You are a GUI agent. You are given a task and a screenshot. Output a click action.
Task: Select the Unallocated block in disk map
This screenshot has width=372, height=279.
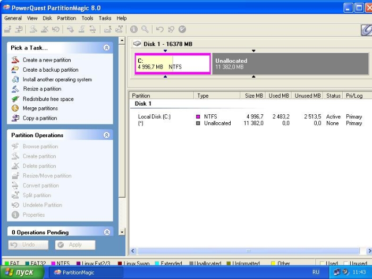click(x=290, y=64)
